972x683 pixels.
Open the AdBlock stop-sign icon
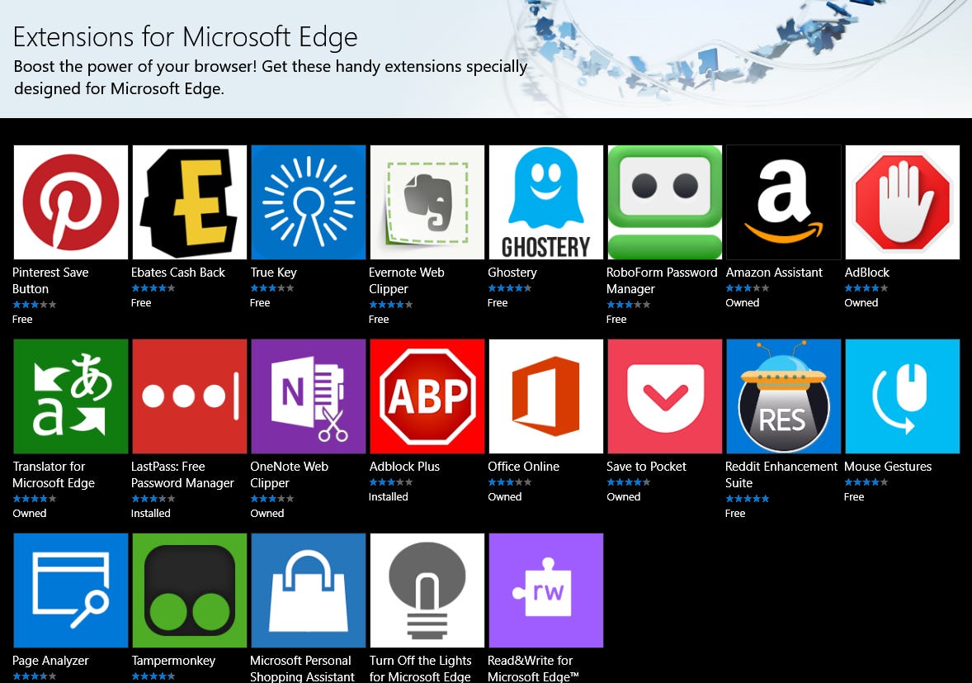902,202
